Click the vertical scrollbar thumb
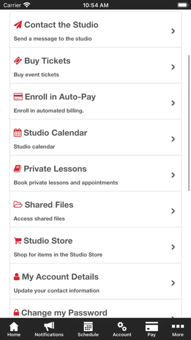 click(189, 123)
